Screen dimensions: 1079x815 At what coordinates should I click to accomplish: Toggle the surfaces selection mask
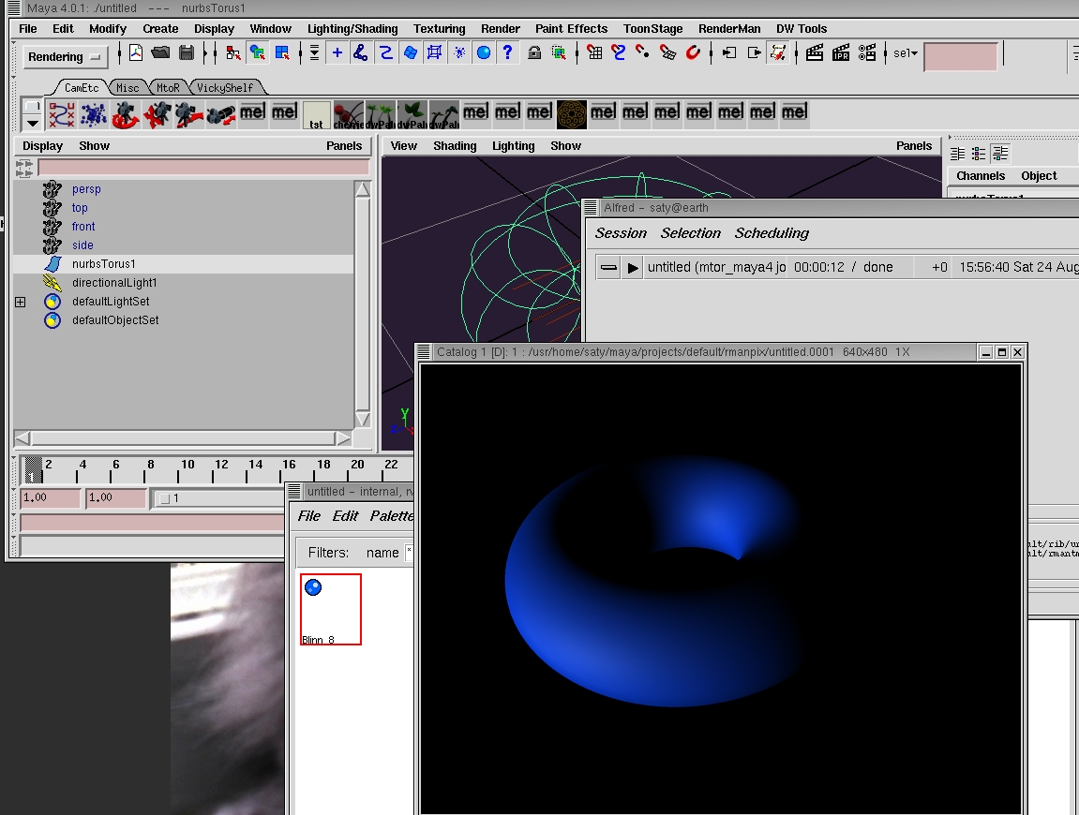pos(410,53)
